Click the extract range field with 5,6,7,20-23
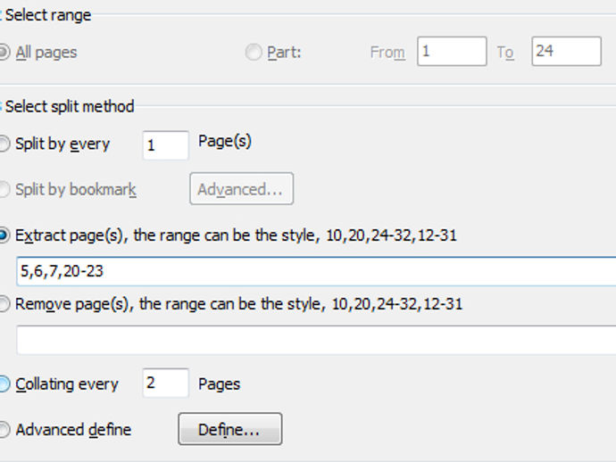This screenshot has width=616, height=462. click(x=316, y=271)
